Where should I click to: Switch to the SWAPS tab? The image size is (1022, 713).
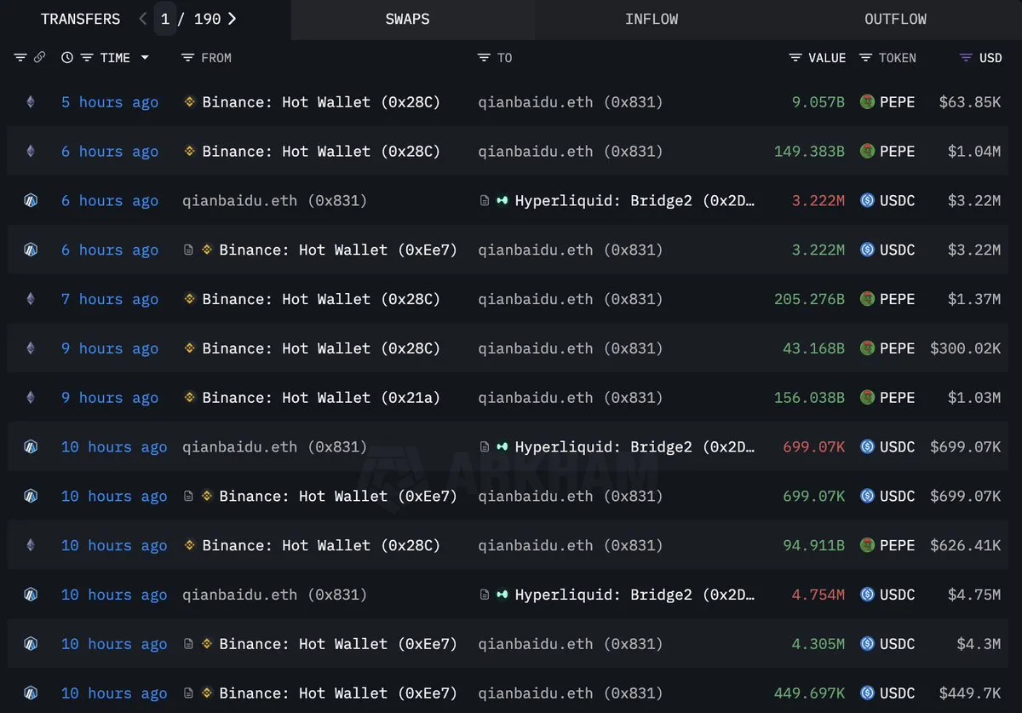tap(407, 19)
